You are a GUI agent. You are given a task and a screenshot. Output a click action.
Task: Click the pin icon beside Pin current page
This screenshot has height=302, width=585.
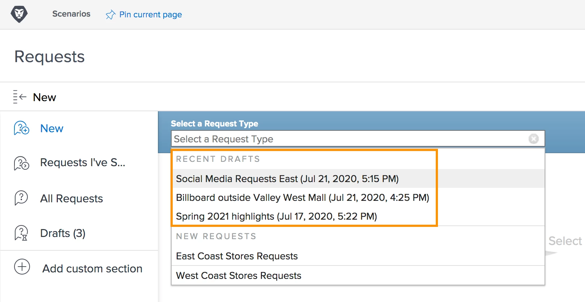[110, 15]
